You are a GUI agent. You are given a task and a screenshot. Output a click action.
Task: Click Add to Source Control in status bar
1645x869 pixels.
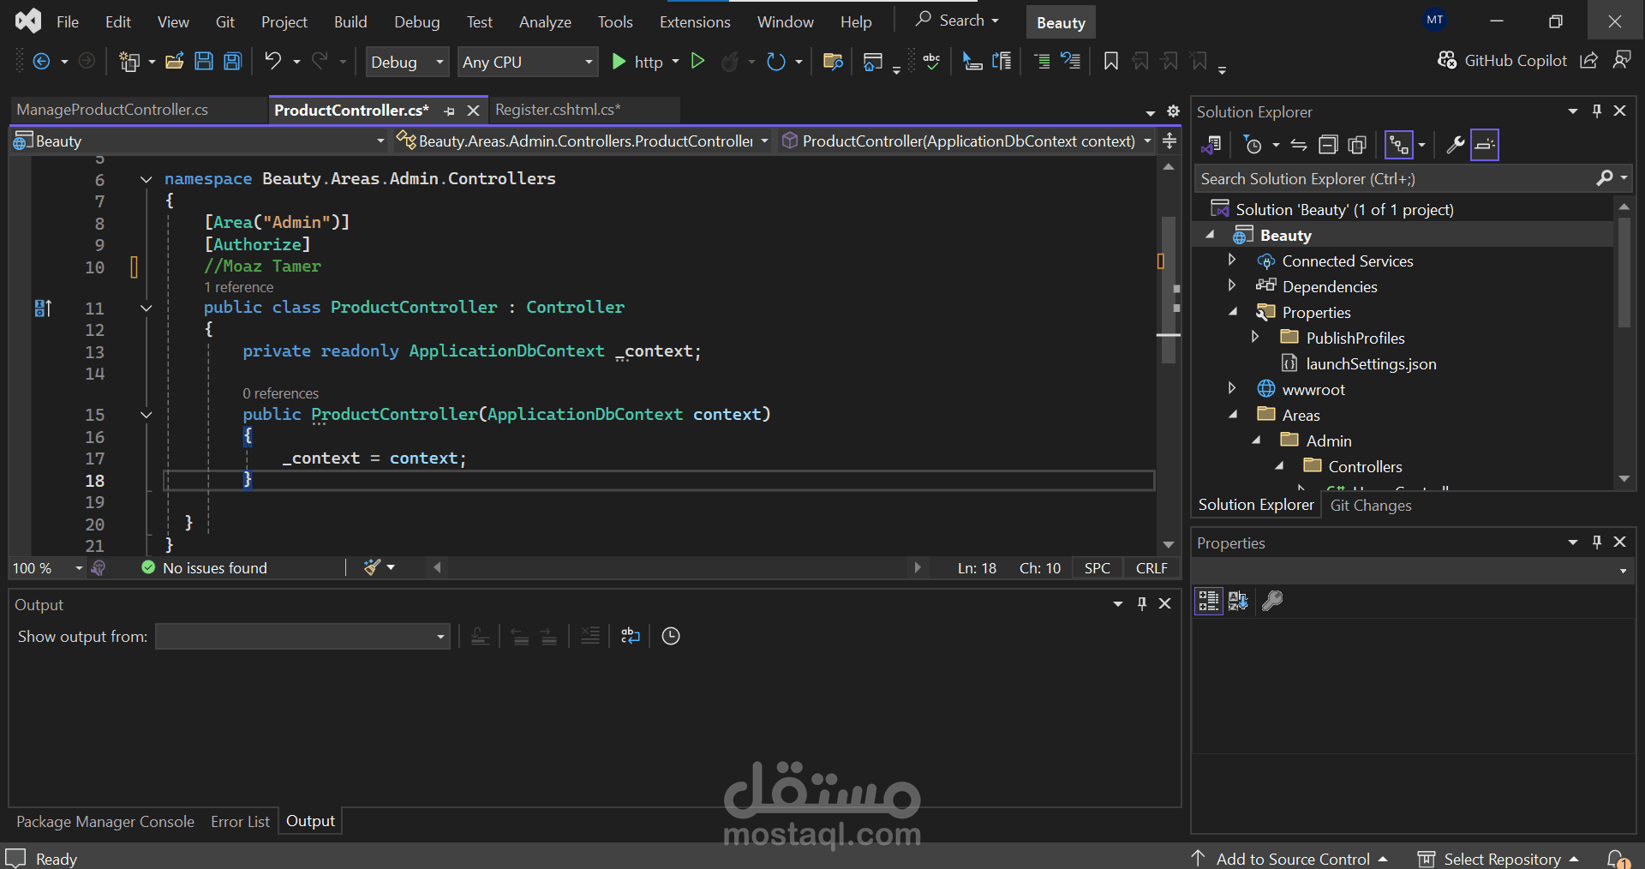click(1292, 859)
